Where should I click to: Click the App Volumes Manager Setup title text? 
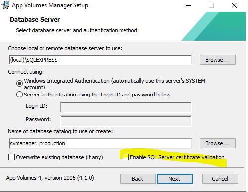50,5
